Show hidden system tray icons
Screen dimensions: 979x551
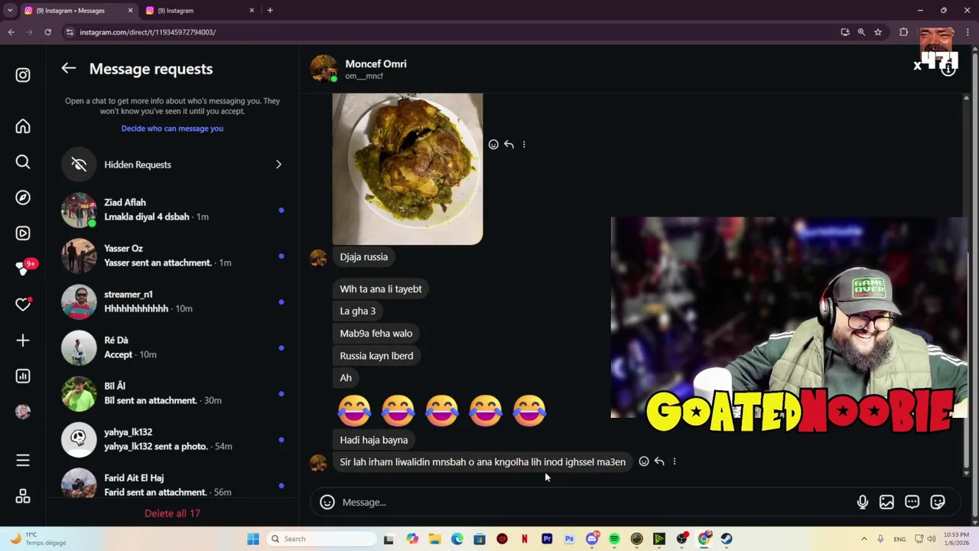(864, 539)
